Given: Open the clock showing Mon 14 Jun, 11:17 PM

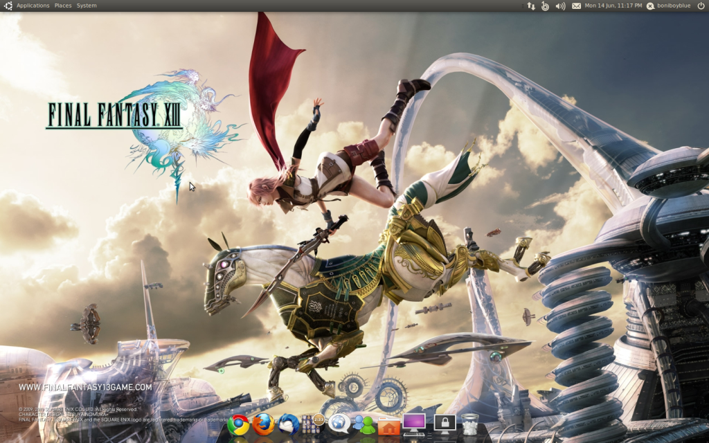Looking at the screenshot, I should coord(613,6).
